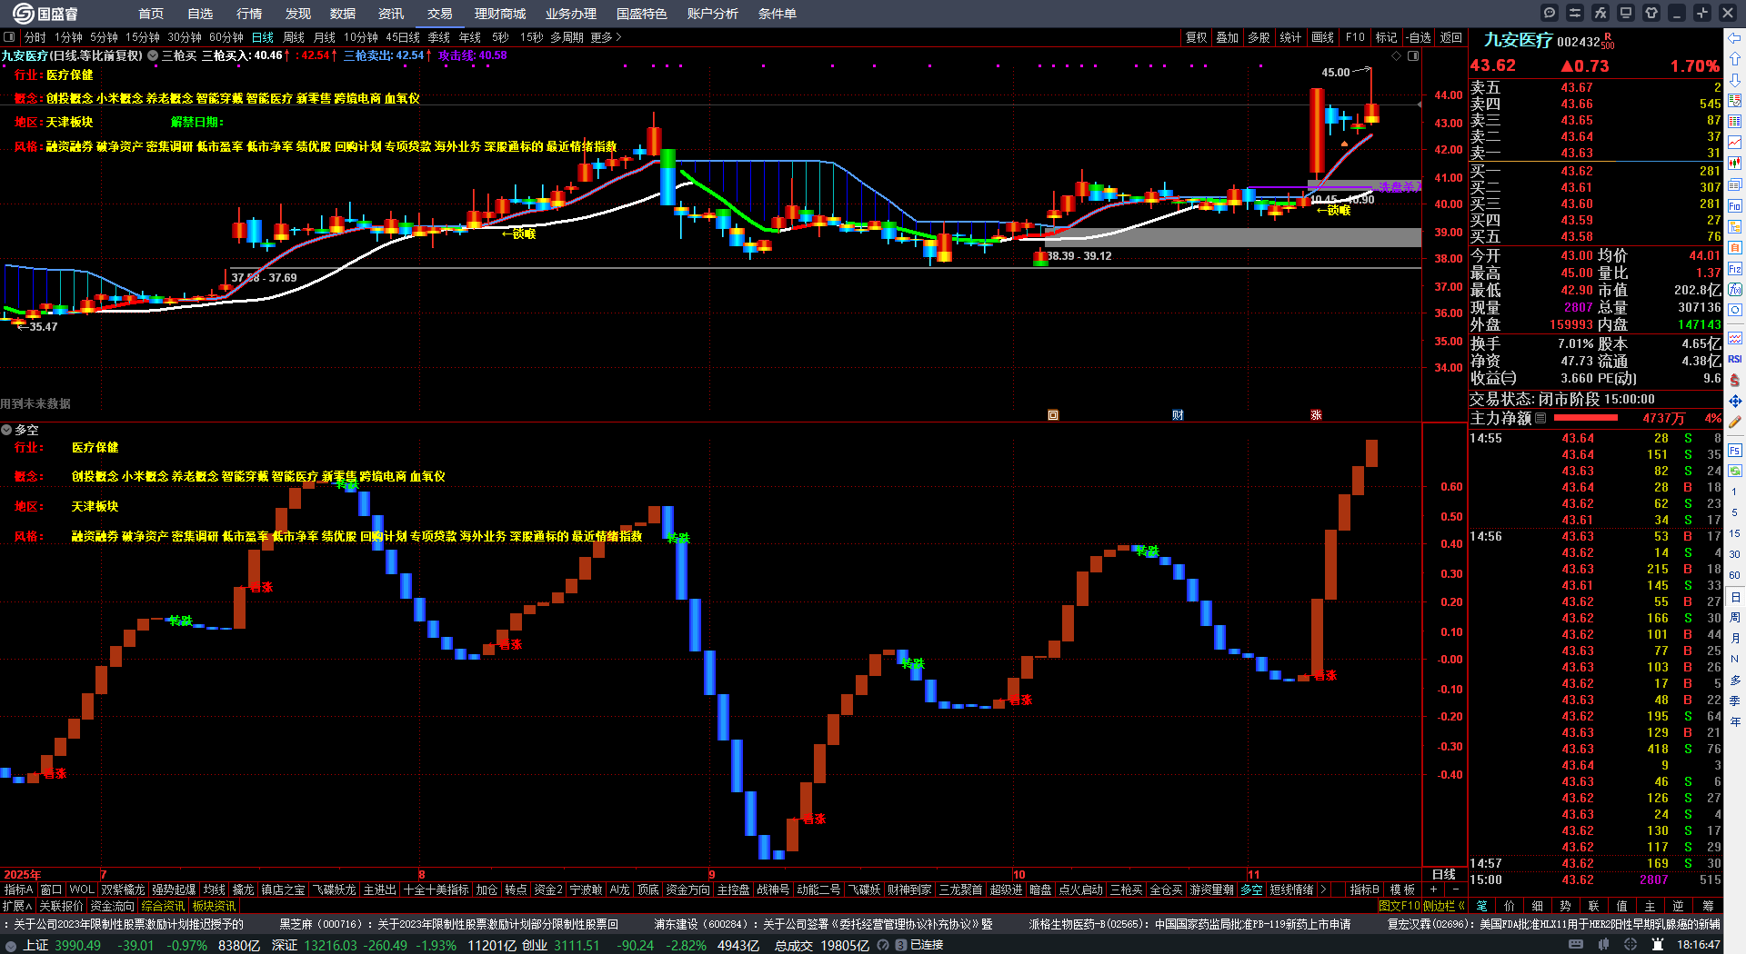
Task: Open the message chat icon in title bar
Action: (x=1550, y=13)
